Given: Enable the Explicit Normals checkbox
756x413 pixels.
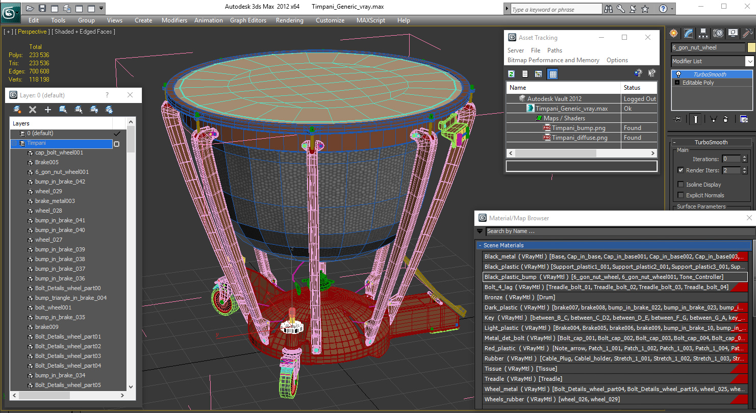Looking at the screenshot, I should (x=681, y=195).
